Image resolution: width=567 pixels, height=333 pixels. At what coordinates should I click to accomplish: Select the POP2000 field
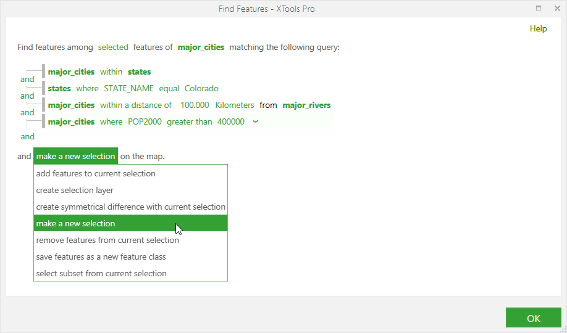[x=145, y=121]
